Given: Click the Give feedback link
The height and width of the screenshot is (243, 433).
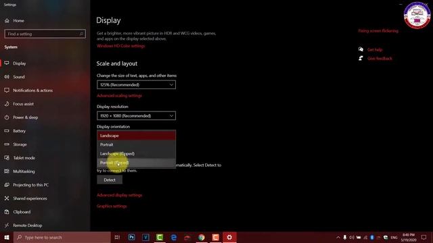Looking at the screenshot, I should pos(380,59).
